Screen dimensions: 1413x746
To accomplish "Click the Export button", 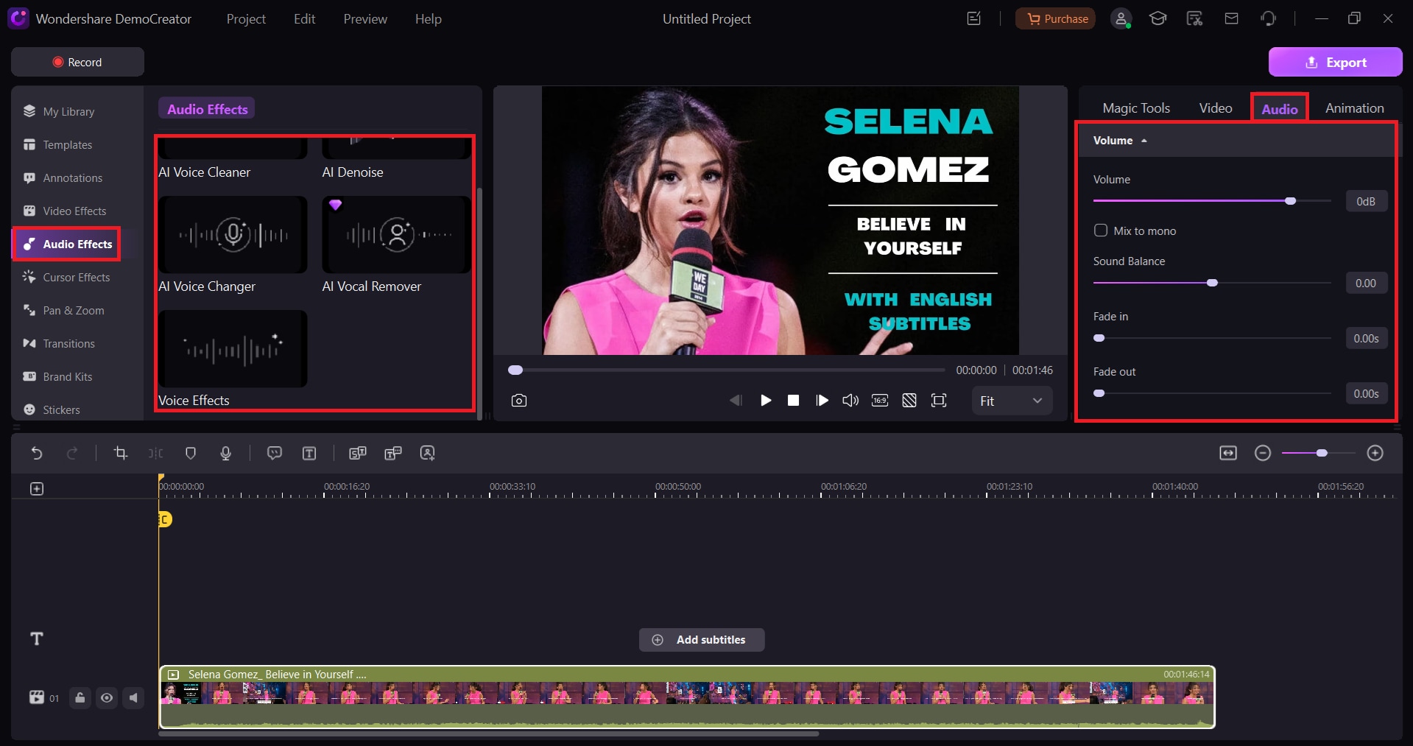I will tap(1335, 62).
